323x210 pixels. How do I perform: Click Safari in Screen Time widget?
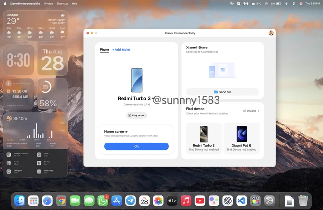tap(43, 154)
